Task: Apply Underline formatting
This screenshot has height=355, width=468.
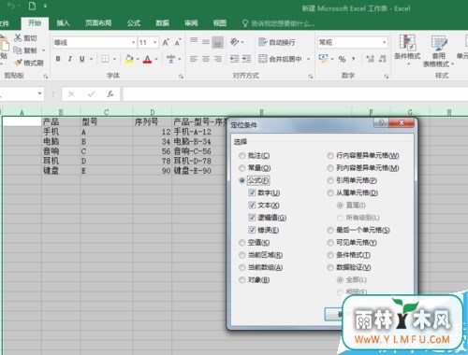Action: 82,59
